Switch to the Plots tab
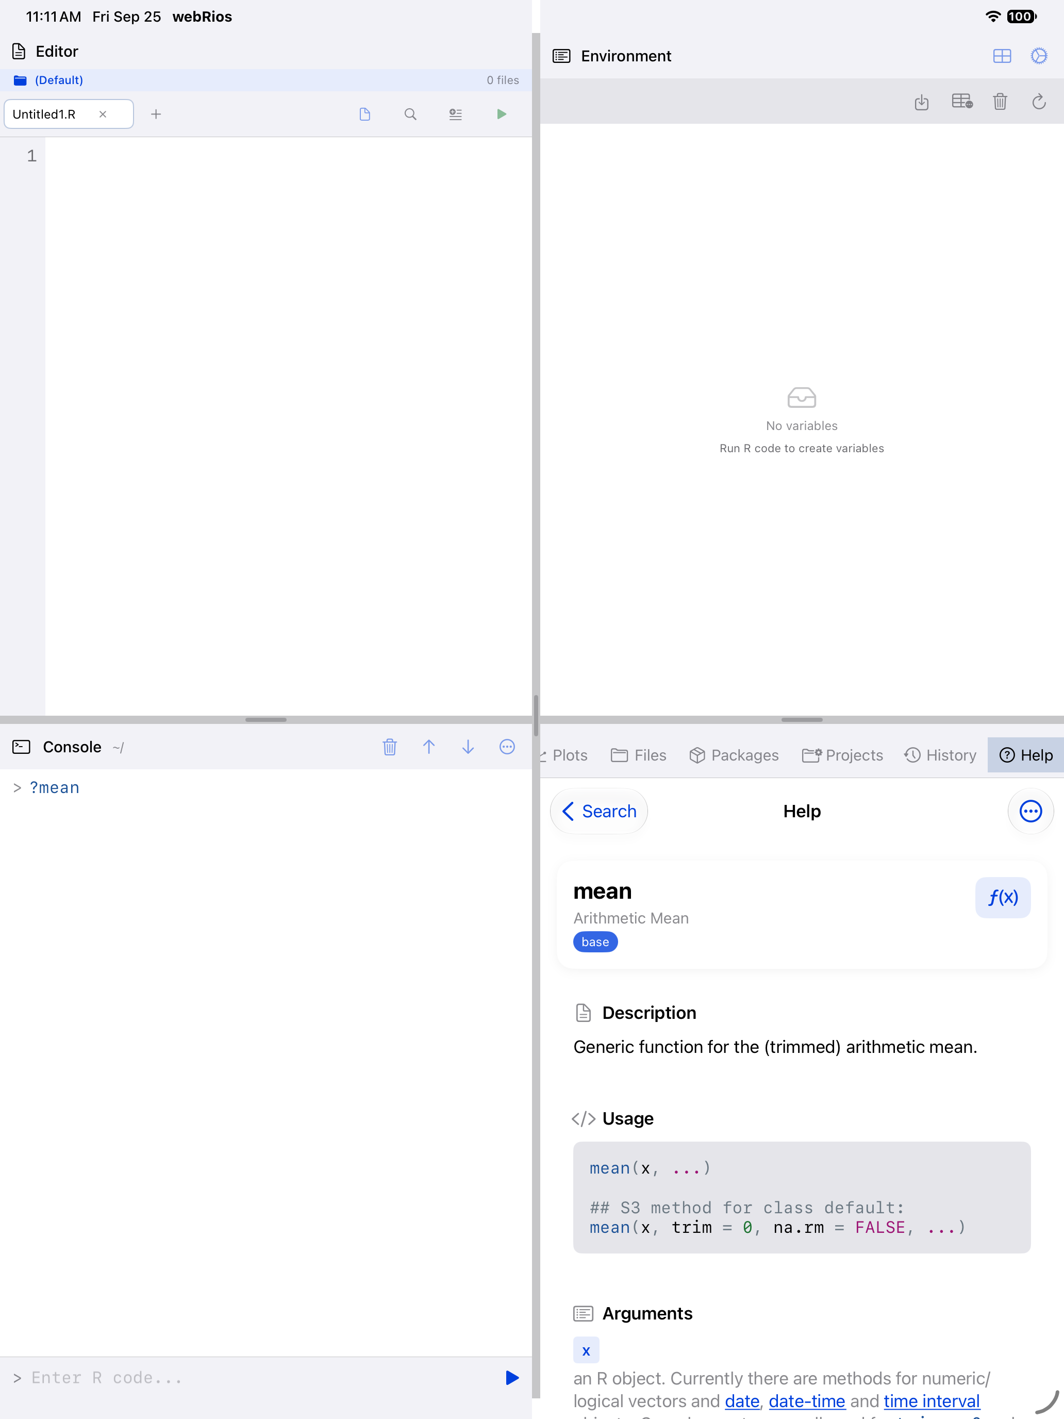Image resolution: width=1064 pixels, height=1419 pixels. [x=564, y=755]
